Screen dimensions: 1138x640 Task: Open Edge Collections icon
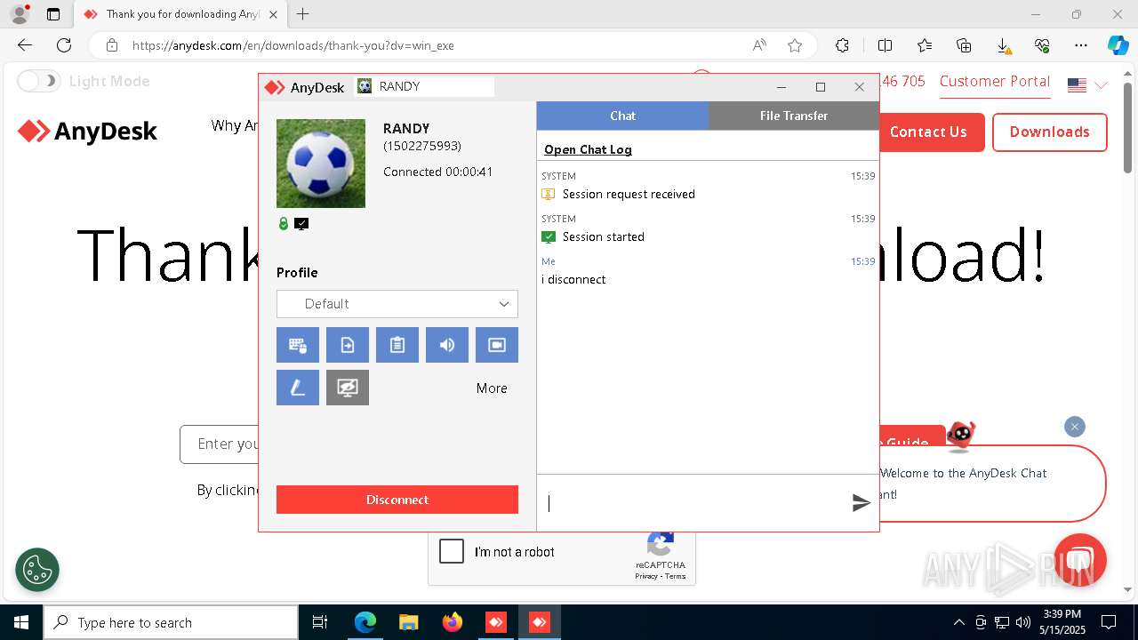(x=964, y=45)
